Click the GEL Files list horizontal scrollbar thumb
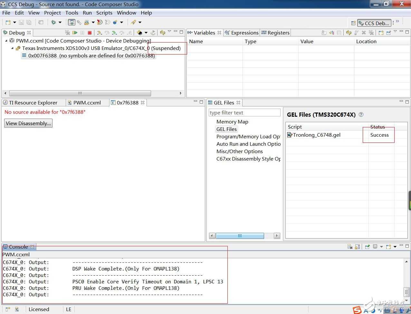Viewport: 411px width, 314px height. [x=240, y=236]
